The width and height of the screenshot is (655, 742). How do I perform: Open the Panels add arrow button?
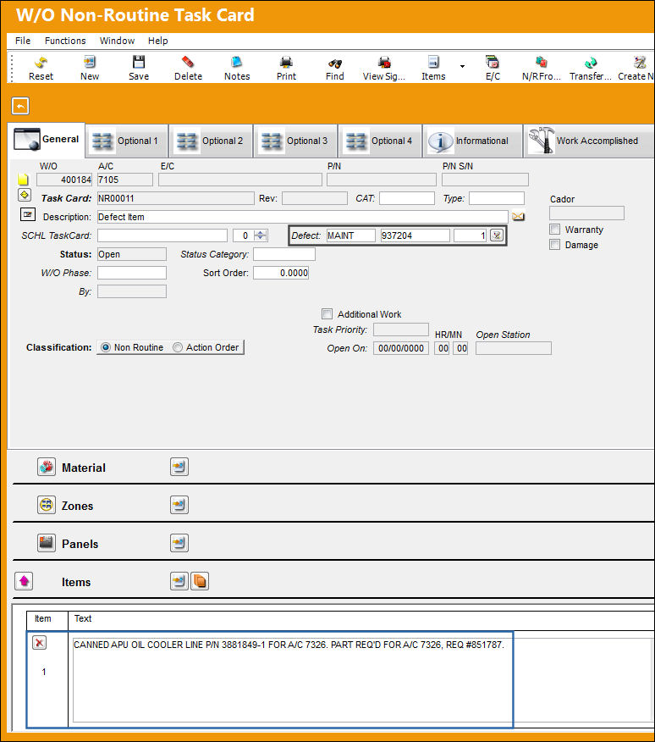pos(179,543)
